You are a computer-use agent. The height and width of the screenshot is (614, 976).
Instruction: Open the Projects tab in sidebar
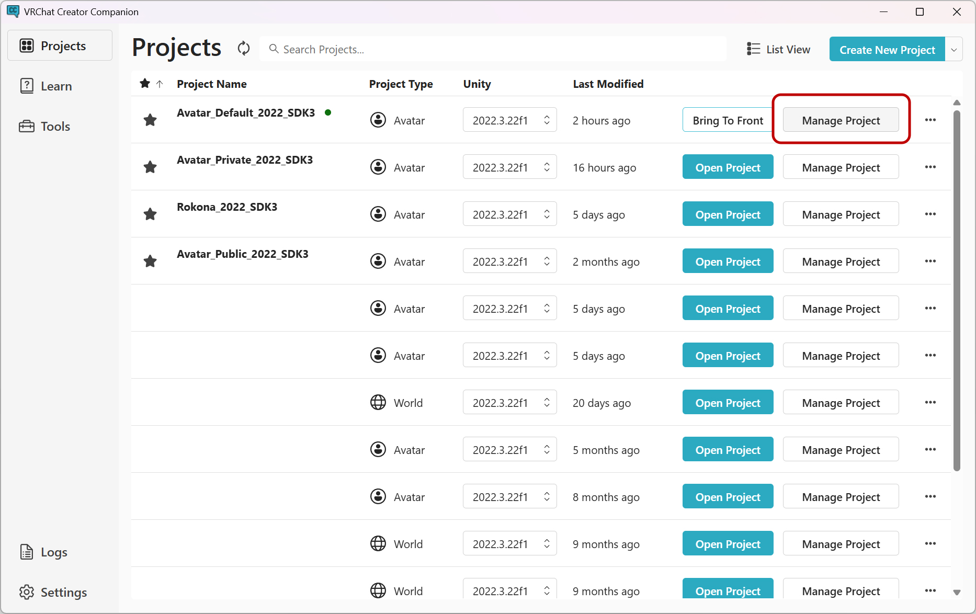[x=60, y=46]
